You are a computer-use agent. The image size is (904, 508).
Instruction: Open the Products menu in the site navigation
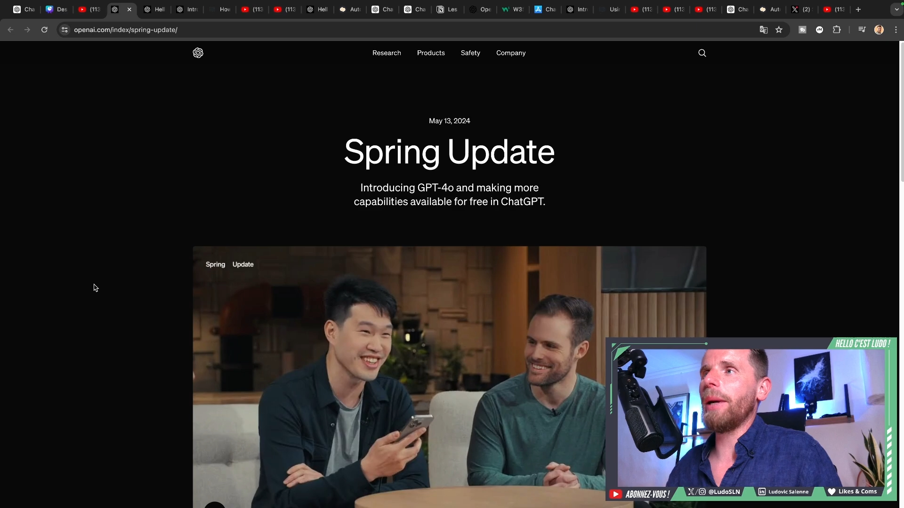(x=431, y=53)
